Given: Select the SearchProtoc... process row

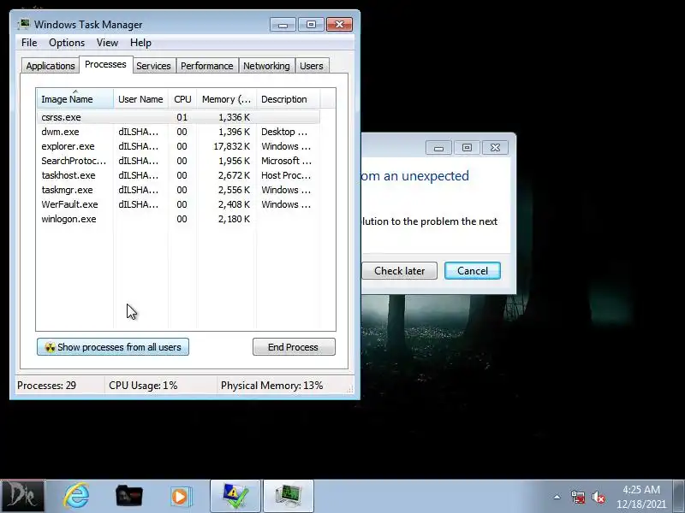Looking at the screenshot, I should click(x=178, y=161).
